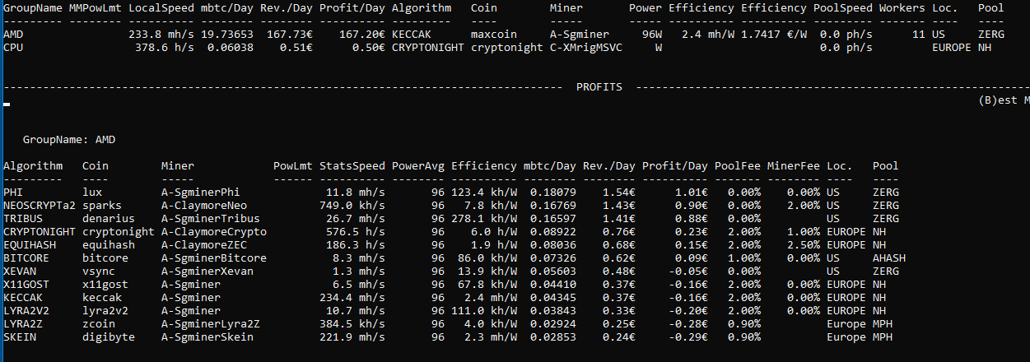Select the LYRA2Z algorithm row
The width and height of the screenshot is (1030, 362).
[x=23, y=324]
